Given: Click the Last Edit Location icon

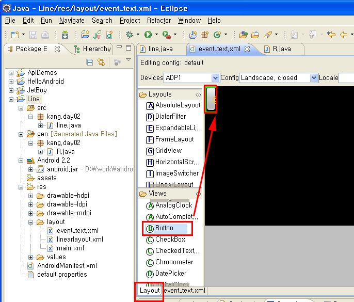Looking at the screenshot, I should tap(331, 35).
